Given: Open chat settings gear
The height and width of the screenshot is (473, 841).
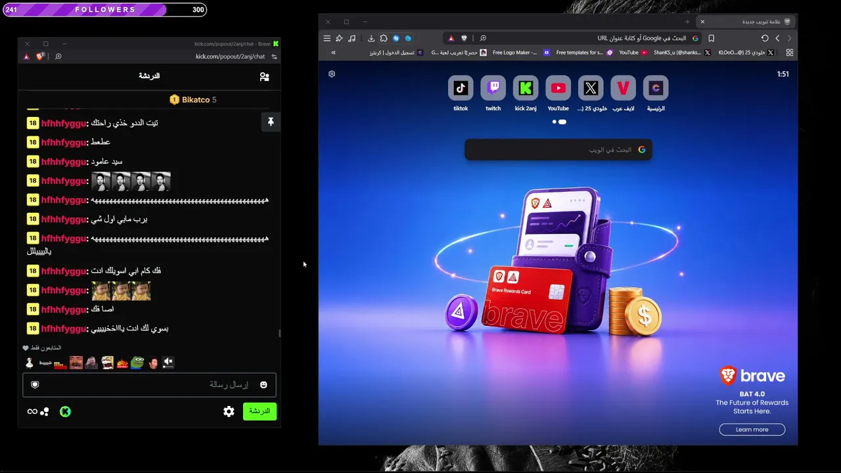Looking at the screenshot, I should [229, 411].
